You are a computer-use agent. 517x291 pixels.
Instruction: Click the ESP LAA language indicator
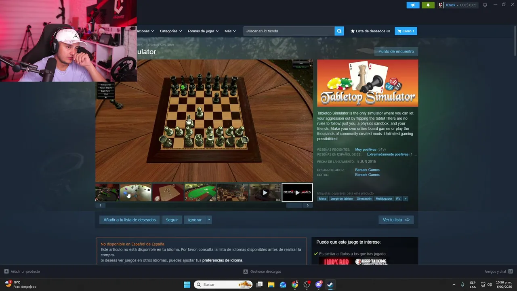coord(473,285)
